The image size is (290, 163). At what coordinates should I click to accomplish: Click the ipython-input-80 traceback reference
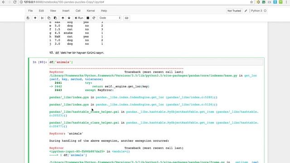pyautogui.click(x=77, y=152)
